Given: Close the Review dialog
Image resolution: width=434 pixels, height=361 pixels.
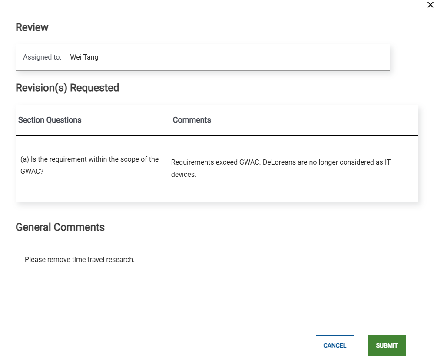Looking at the screenshot, I should 430,5.
